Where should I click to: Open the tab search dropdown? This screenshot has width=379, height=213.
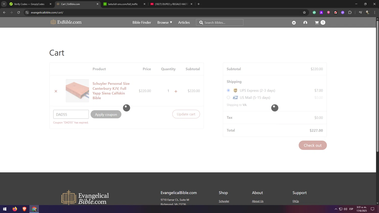pyautogui.click(x=4, y=4)
